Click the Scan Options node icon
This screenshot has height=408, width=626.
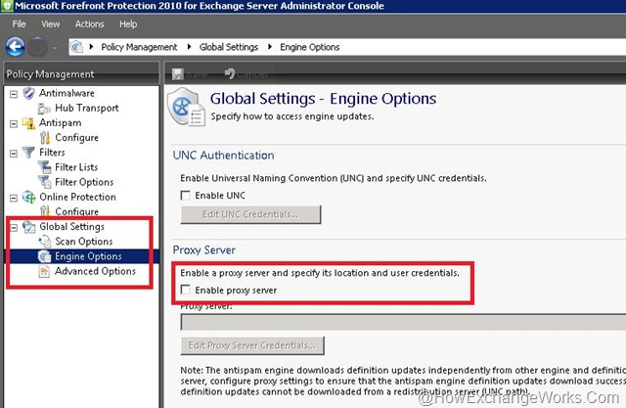[44, 242]
